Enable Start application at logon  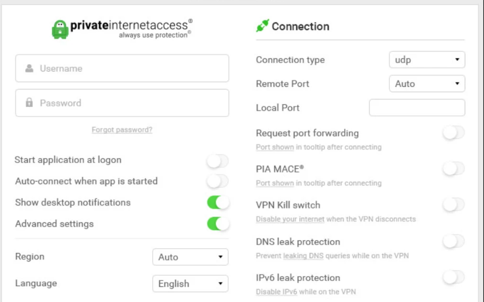(218, 161)
